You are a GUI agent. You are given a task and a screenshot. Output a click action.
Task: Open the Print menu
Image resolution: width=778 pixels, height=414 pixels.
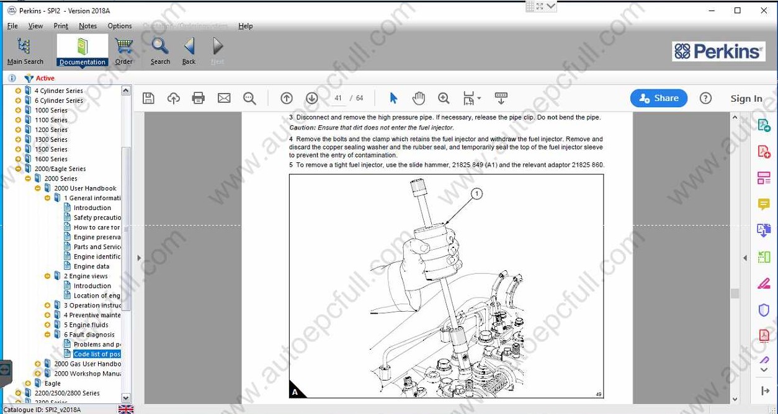(x=61, y=26)
